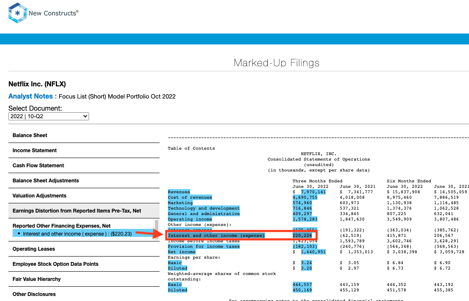Expand Reported Other Financing Expenses, Net
The image size is (469, 301).
62,226
